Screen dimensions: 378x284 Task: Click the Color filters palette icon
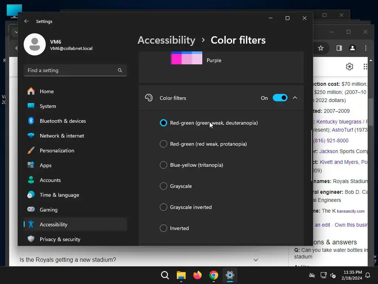149,98
